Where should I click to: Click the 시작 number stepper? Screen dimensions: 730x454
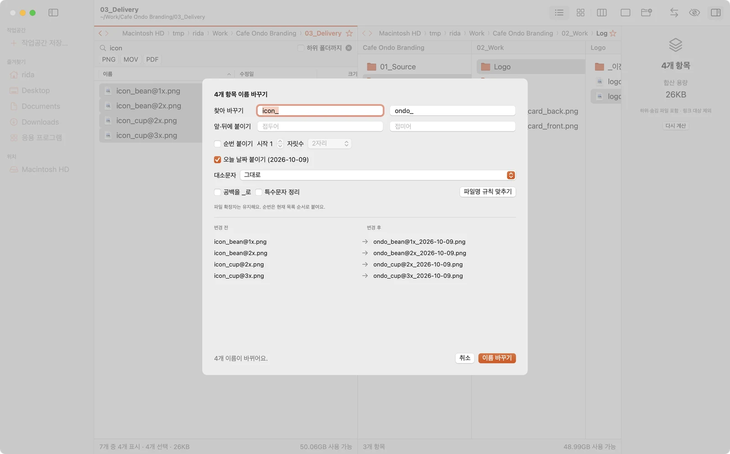point(280,144)
